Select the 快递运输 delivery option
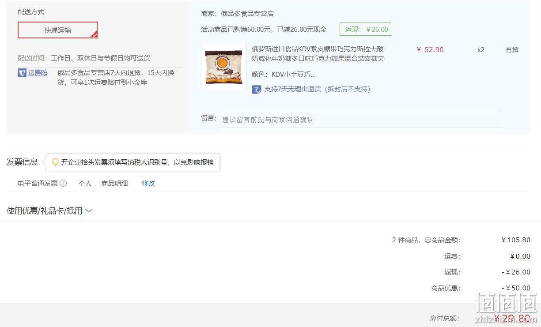The height and width of the screenshot is (327, 541). point(57,30)
